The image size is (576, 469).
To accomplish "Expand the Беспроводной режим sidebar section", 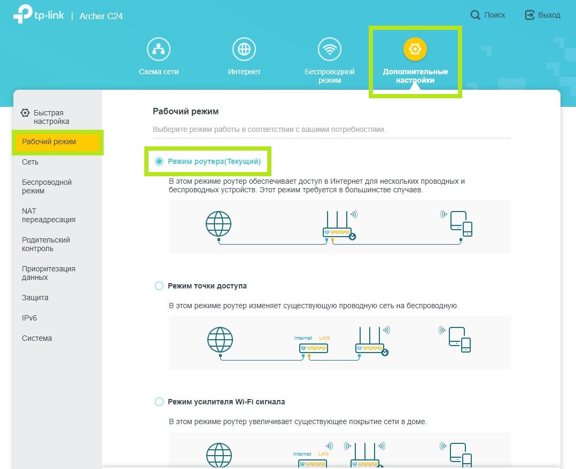I will pyautogui.click(x=46, y=186).
